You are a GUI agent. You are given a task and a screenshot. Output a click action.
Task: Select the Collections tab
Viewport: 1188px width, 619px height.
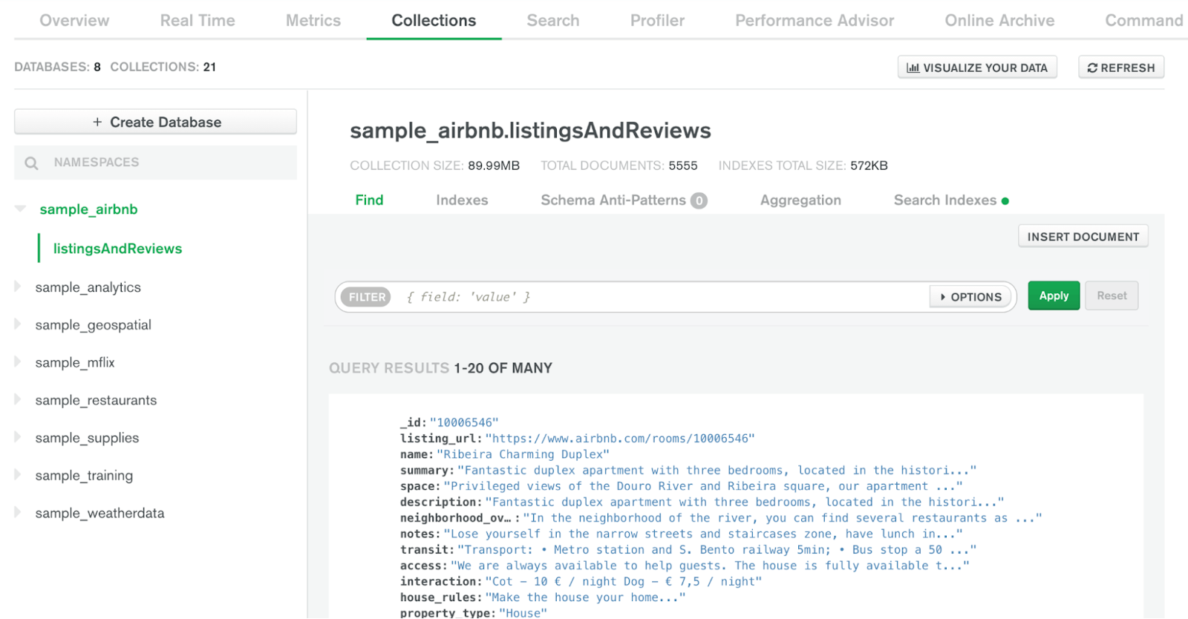click(x=434, y=20)
